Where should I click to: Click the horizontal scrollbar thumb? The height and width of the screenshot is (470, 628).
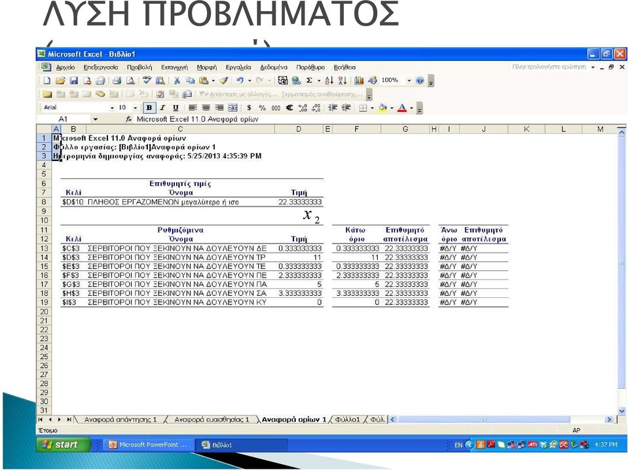(x=484, y=420)
